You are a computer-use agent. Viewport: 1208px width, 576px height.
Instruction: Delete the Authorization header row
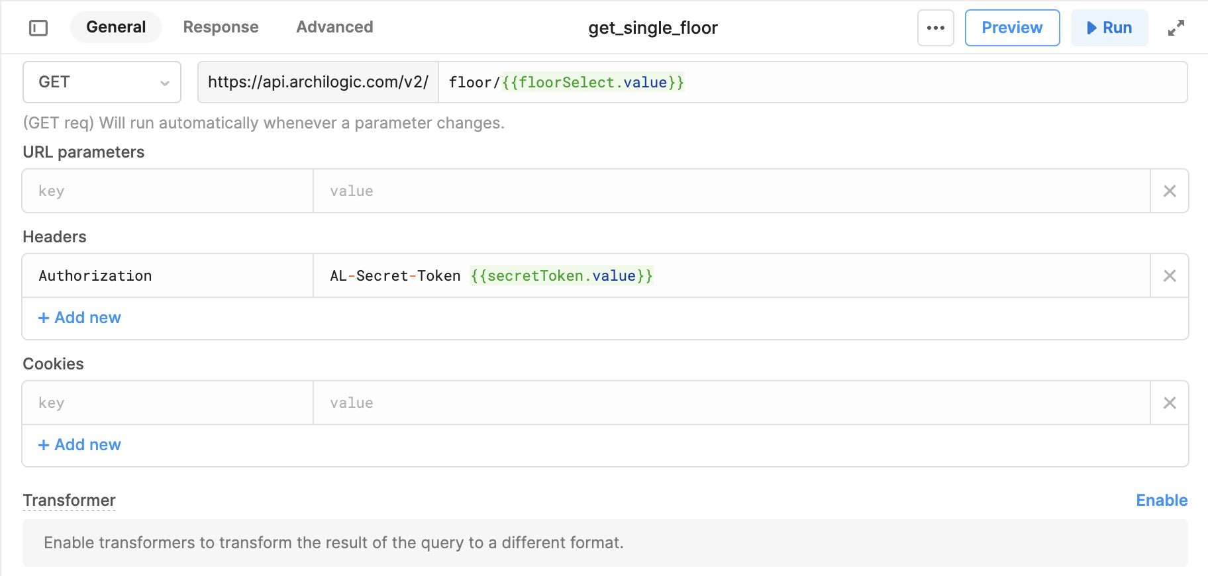tap(1170, 275)
